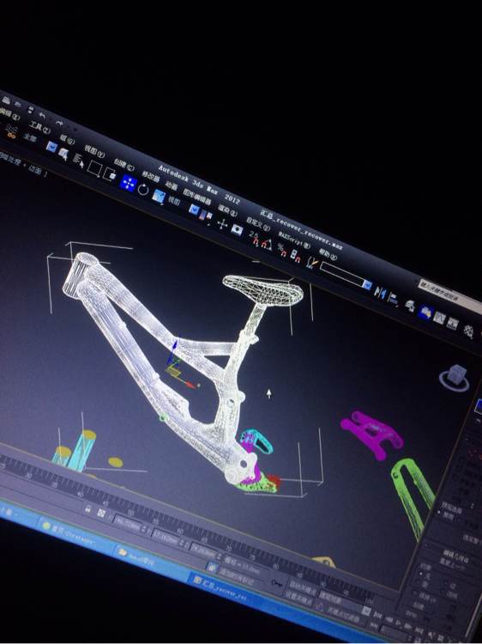Activate the Select and Scale tool
This screenshot has width=482, height=644.
point(159,197)
